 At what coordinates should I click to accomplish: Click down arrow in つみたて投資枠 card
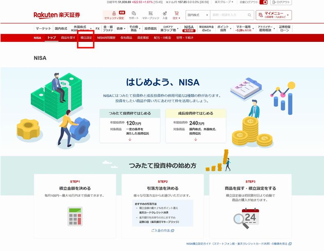pos(130,139)
